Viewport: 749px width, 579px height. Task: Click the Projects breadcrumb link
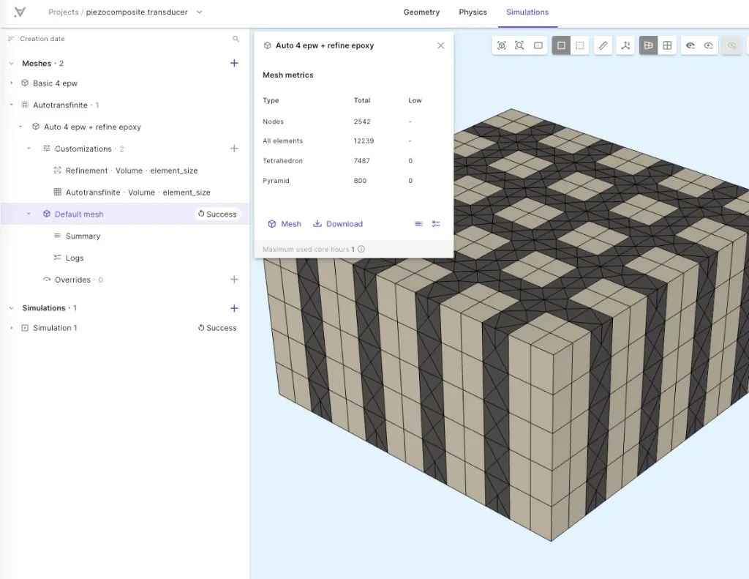pos(64,12)
